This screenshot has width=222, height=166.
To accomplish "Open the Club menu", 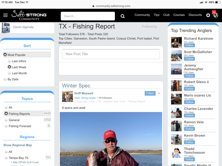I will tap(166, 15).
